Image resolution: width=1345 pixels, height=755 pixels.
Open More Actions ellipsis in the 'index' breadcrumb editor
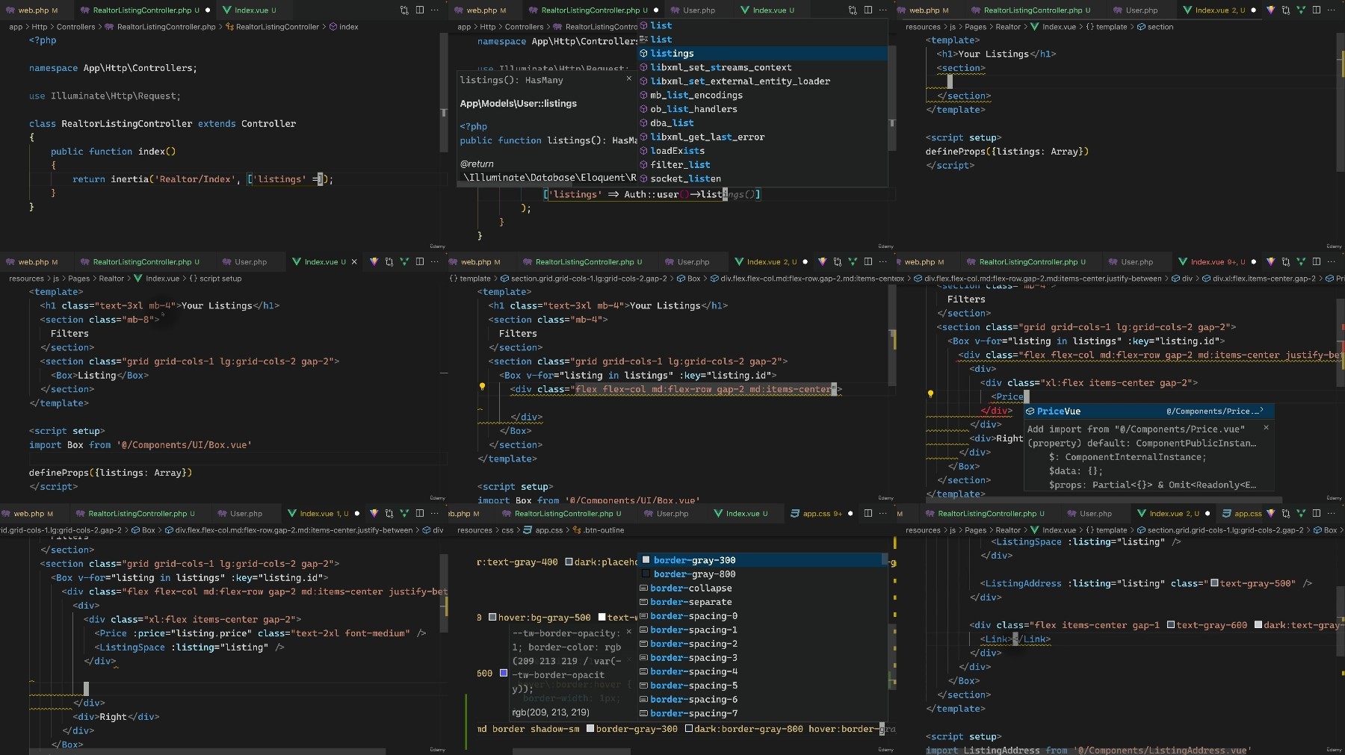point(435,10)
